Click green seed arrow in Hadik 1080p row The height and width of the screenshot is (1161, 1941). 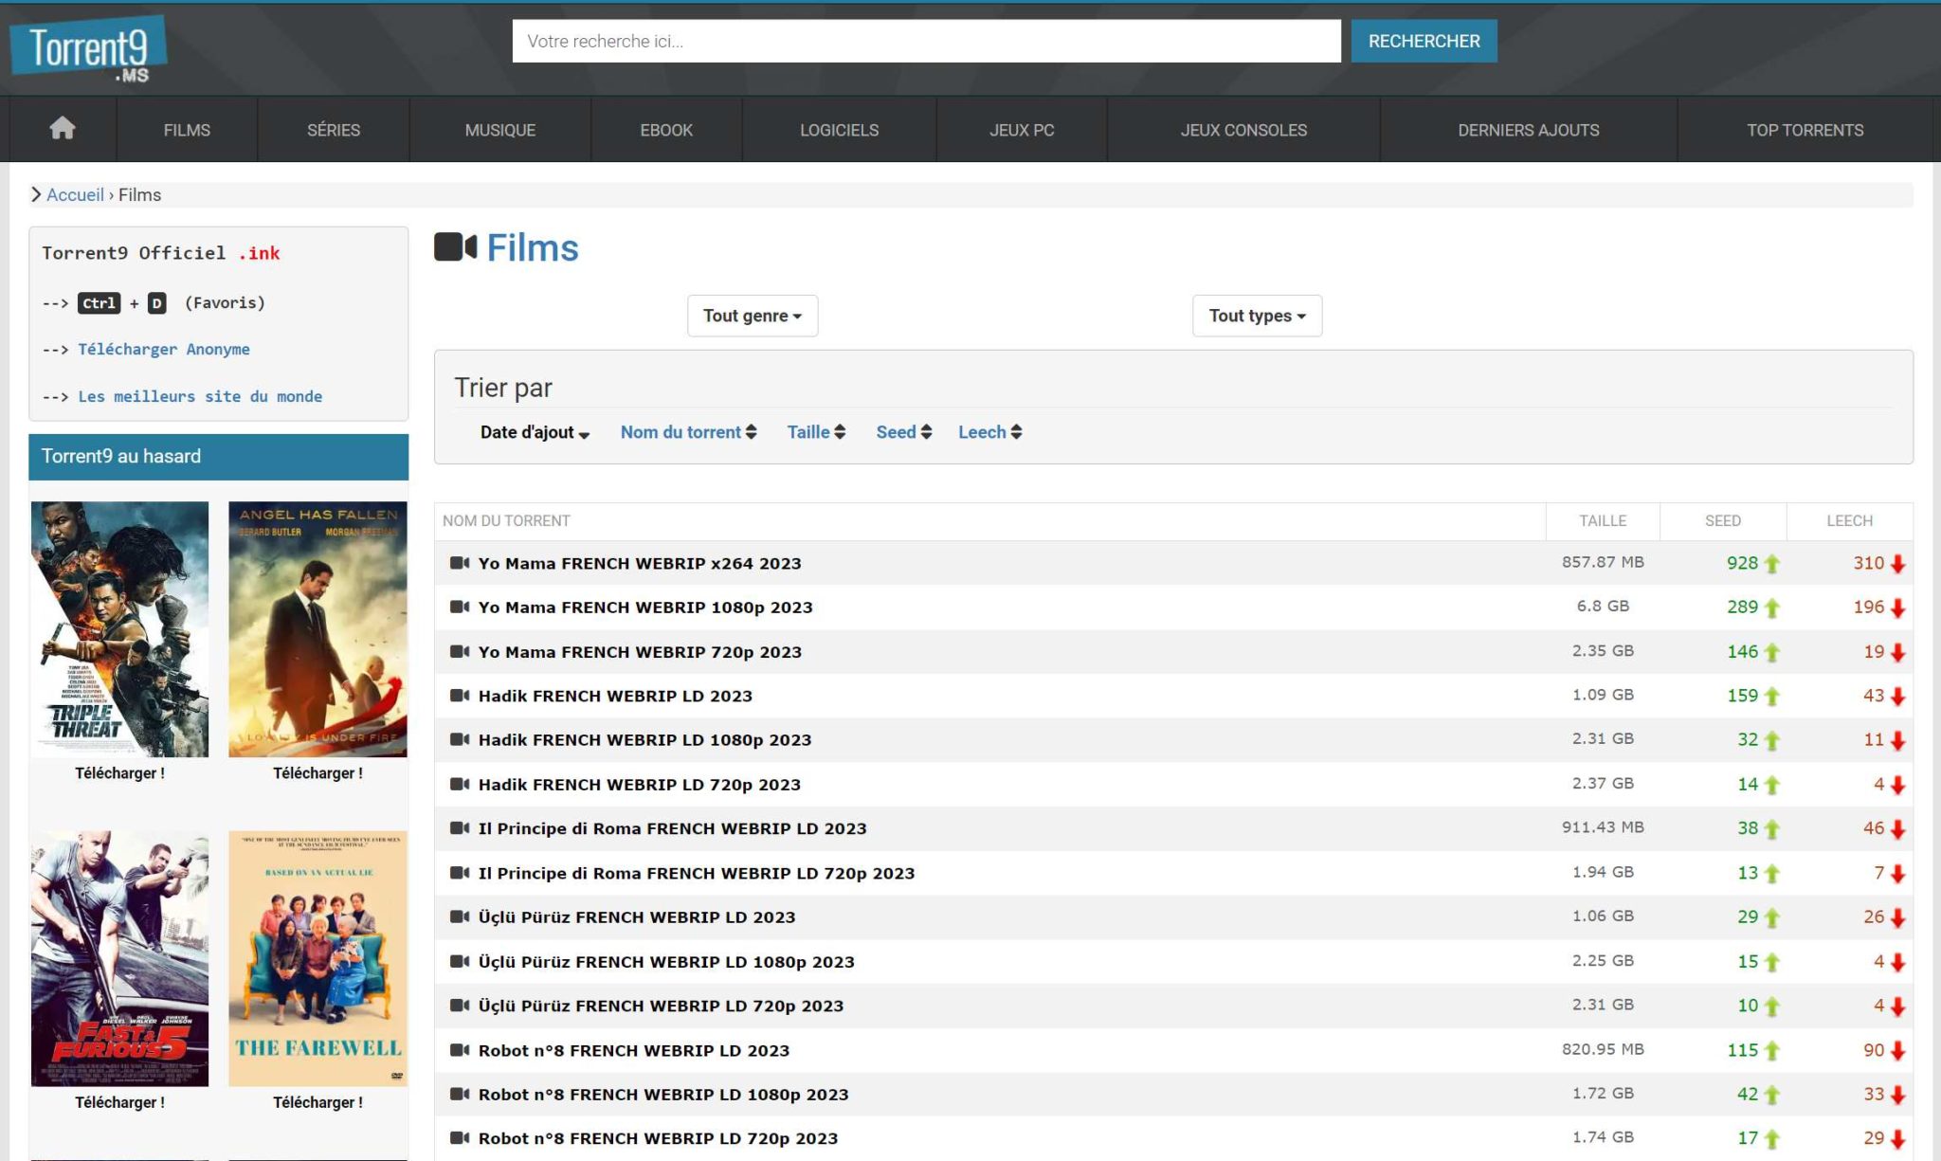click(1771, 740)
